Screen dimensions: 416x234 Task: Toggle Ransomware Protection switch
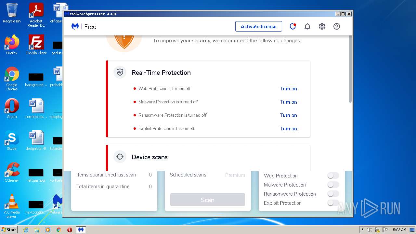[333, 194]
